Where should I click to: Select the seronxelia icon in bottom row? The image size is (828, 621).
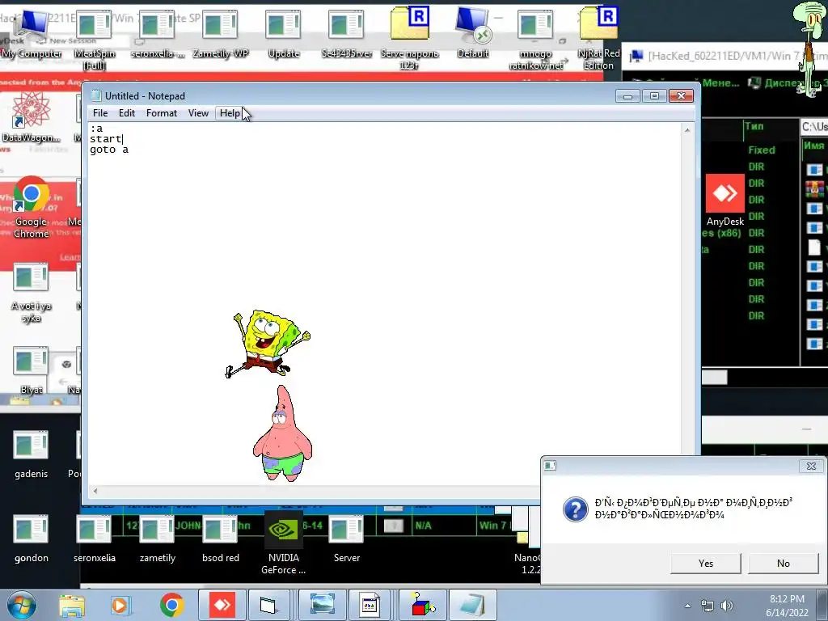coord(94,539)
